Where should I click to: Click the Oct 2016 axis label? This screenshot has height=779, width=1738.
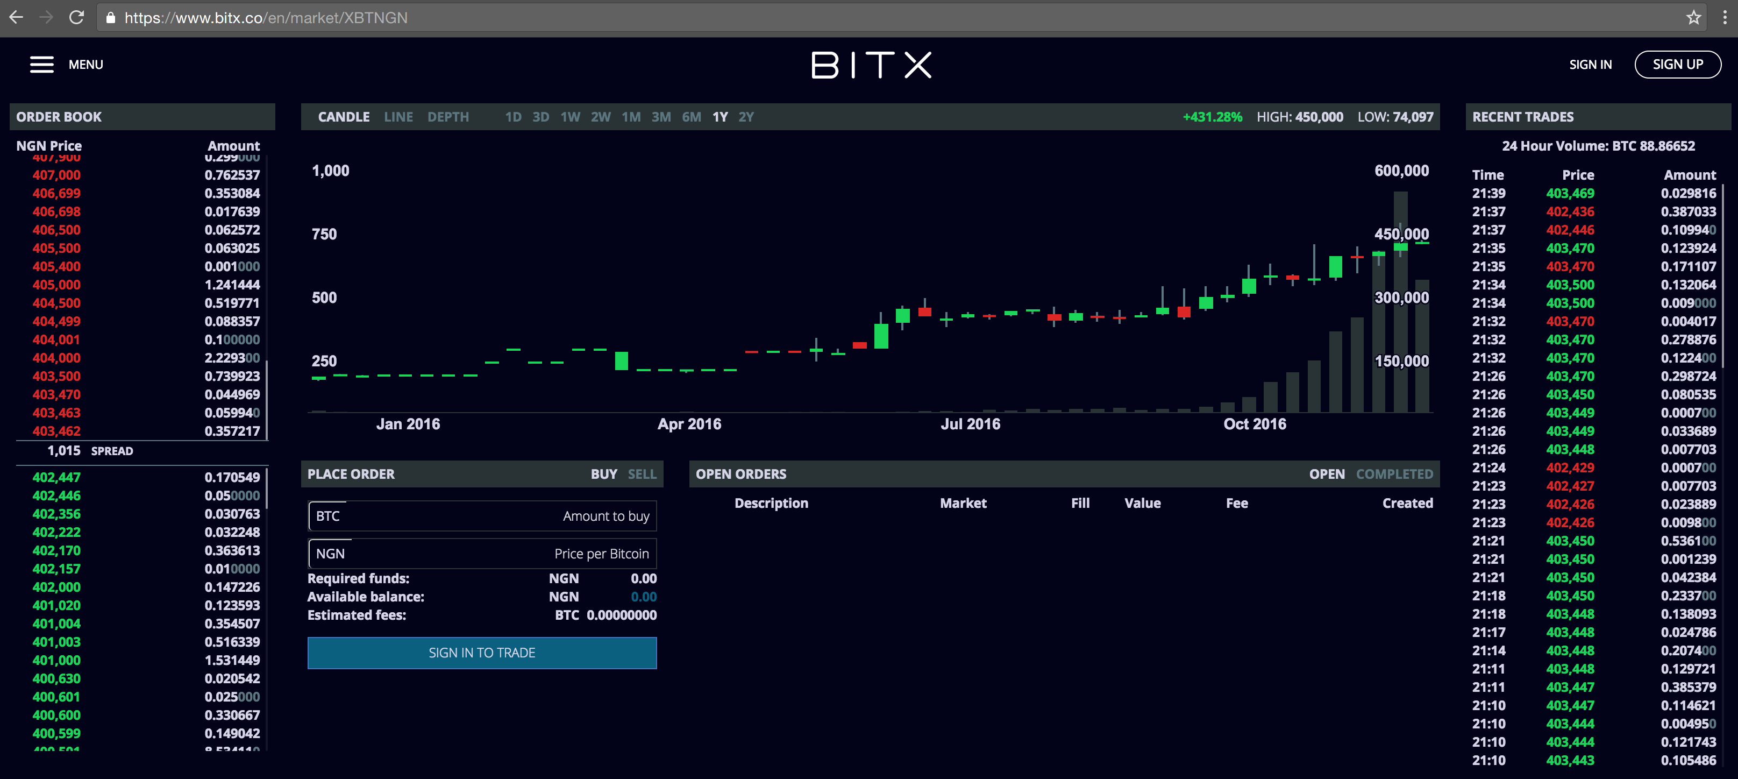click(x=1255, y=424)
